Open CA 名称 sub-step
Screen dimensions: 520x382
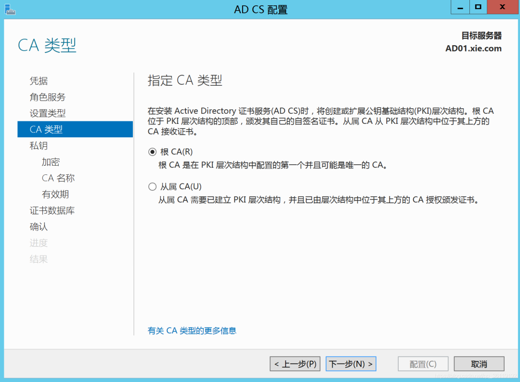click(x=58, y=178)
